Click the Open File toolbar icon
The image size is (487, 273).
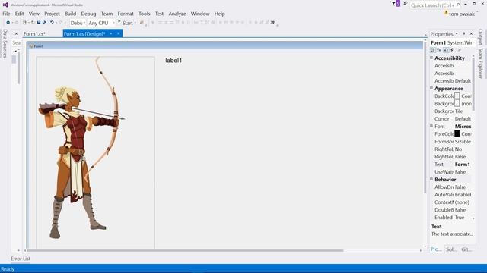point(33,23)
